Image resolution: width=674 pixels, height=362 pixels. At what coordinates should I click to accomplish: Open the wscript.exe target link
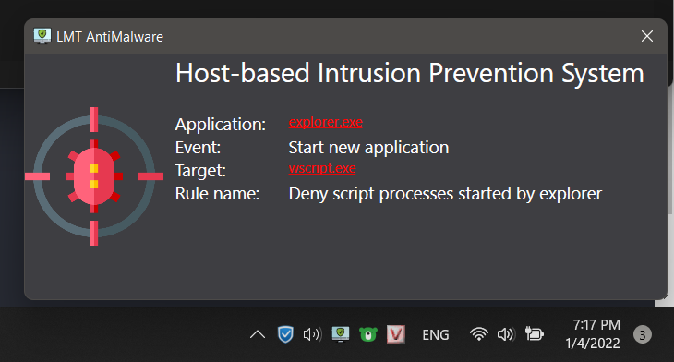(x=322, y=168)
